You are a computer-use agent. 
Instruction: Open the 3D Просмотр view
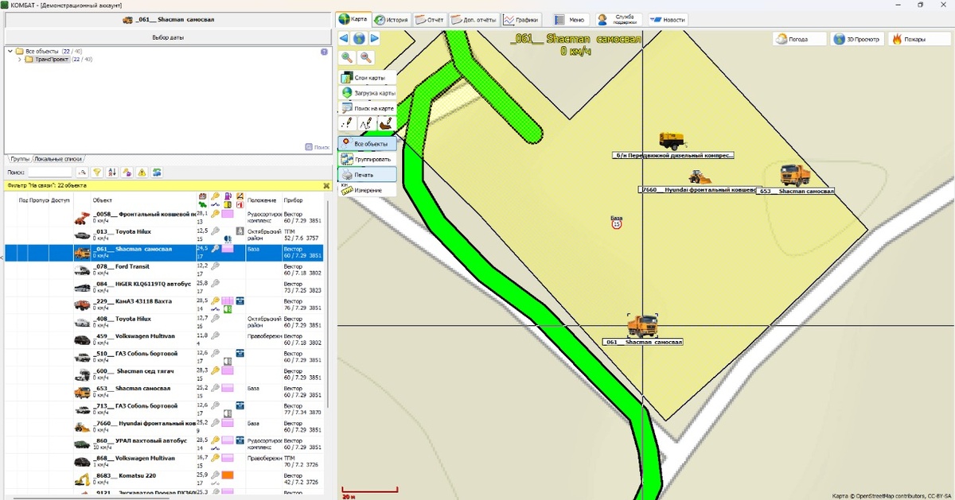857,39
